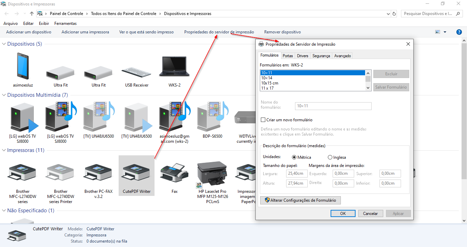The width and height of the screenshot is (467, 247).
Task: Open the recent locations dropdown near navigation arrows
Action: (x=24, y=14)
